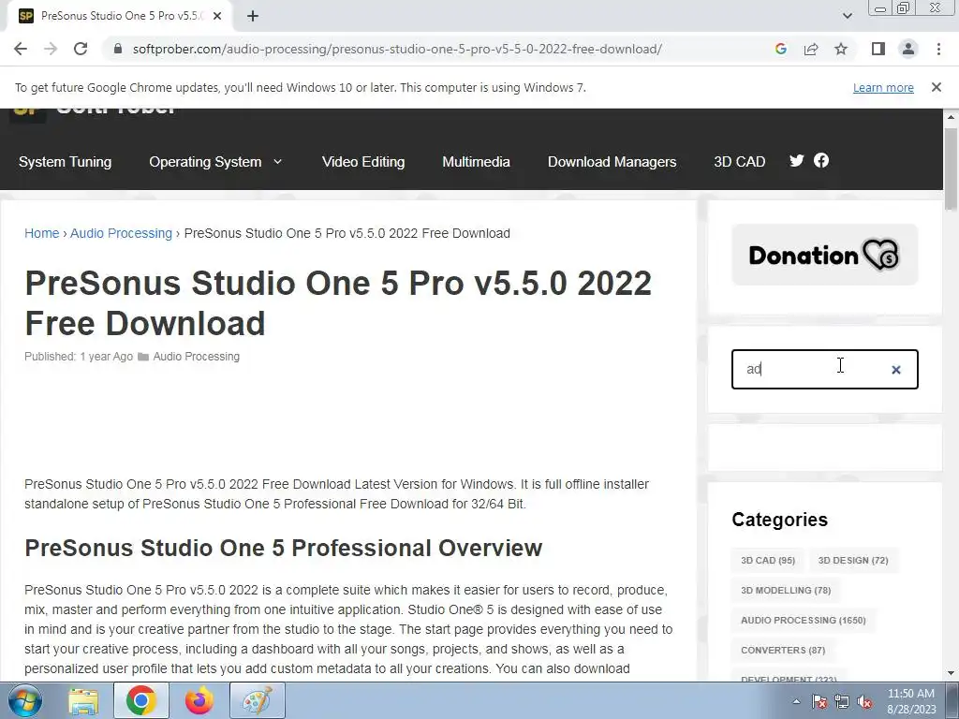Expand the tab search dropdown arrow

pyautogui.click(x=847, y=16)
